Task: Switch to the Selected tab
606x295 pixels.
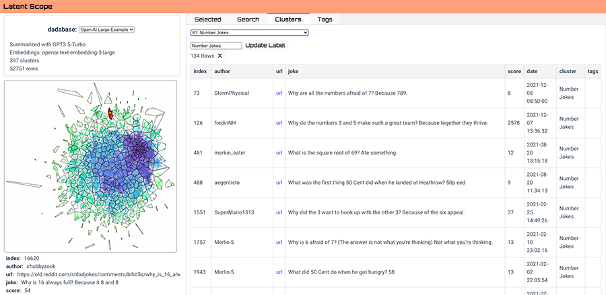Action: click(207, 19)
